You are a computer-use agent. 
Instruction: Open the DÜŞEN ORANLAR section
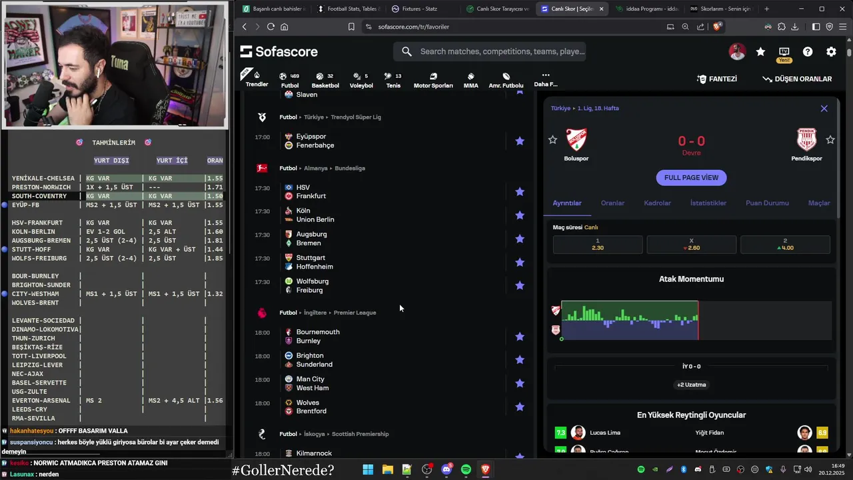coord(797,79)
